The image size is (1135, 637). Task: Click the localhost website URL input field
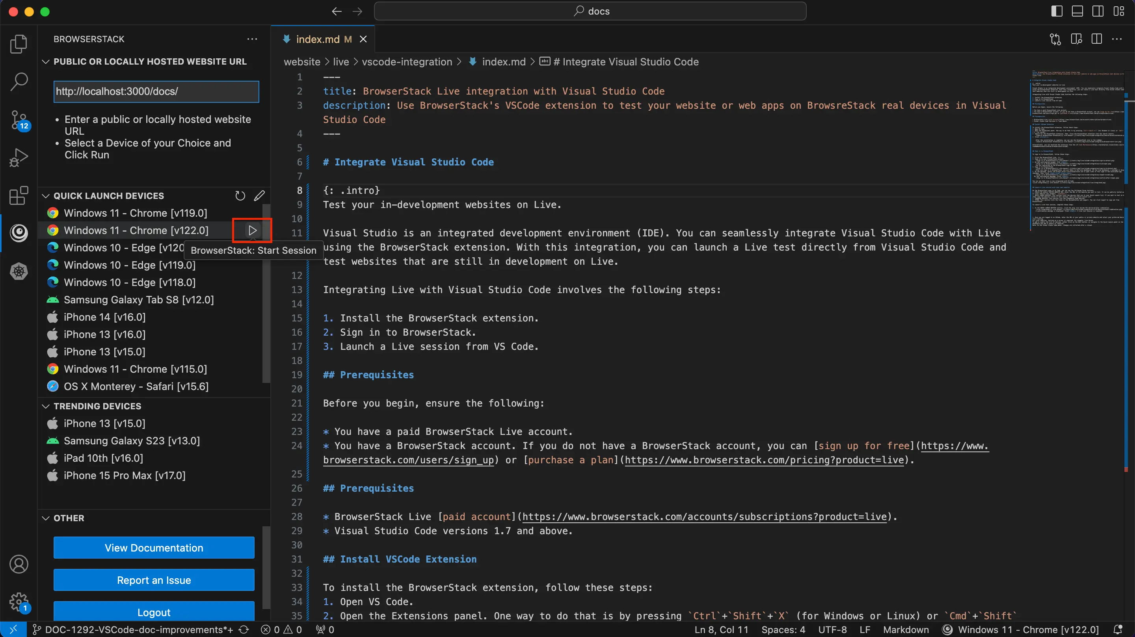click(x=156, y=92)
